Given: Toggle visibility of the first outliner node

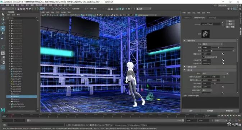Looking at the screenshot, I should (12, 21).
